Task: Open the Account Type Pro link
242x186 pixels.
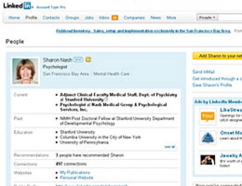Action: [x=51, y=7]
